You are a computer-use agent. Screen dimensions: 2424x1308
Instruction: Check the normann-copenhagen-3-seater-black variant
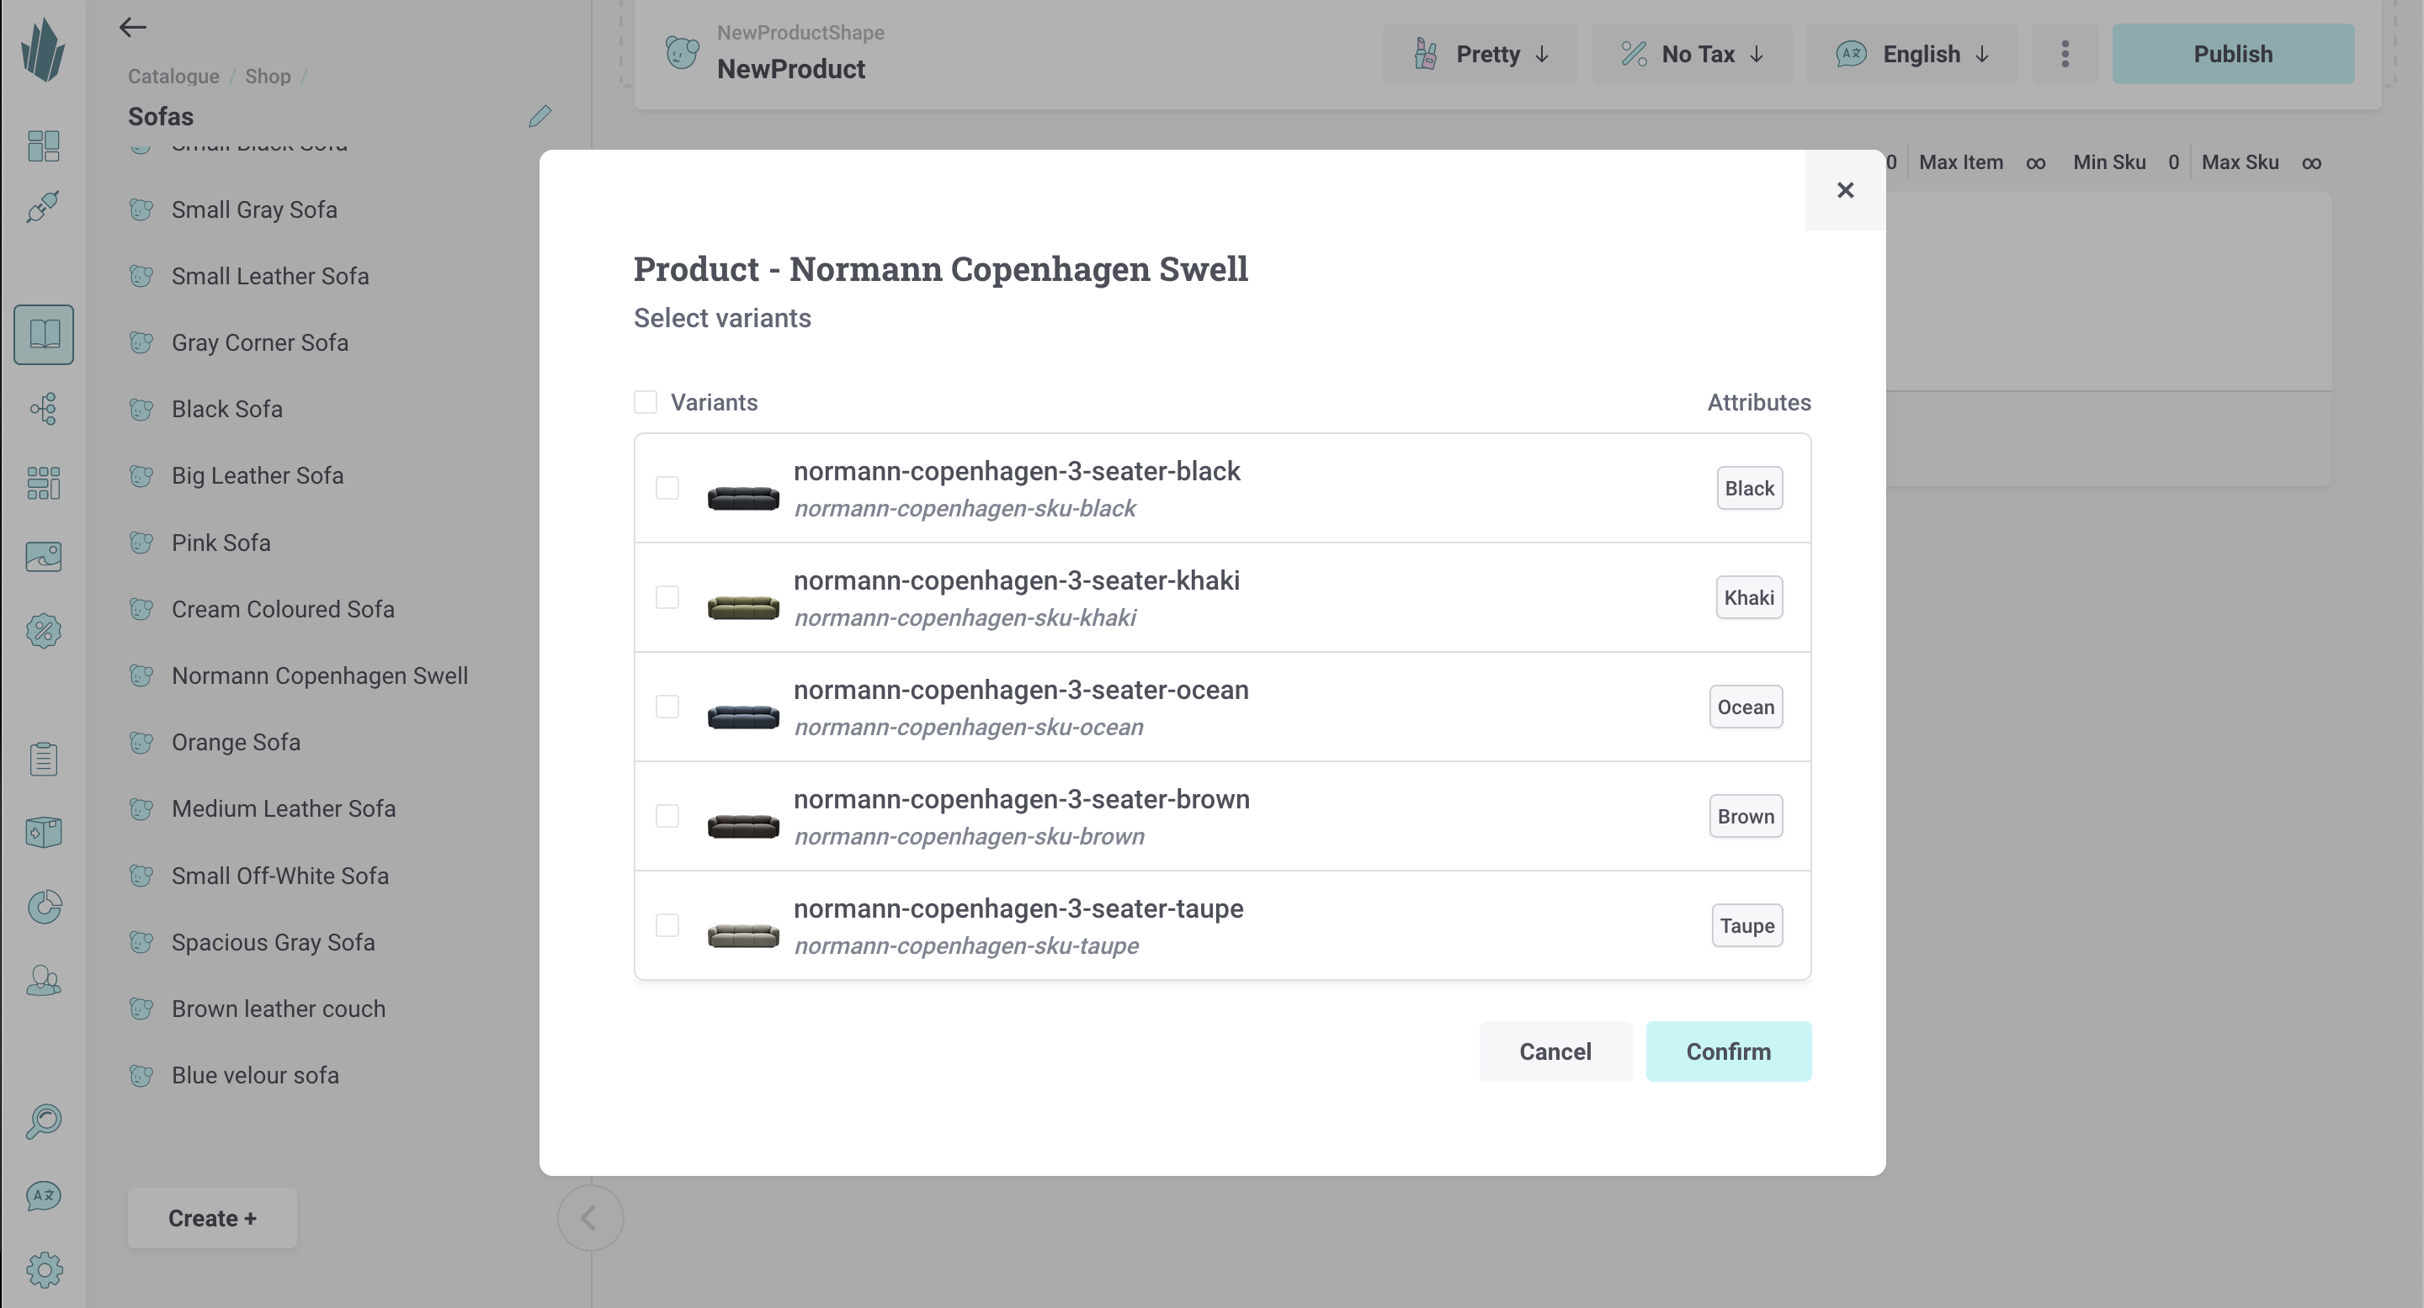tap(667, 488)
